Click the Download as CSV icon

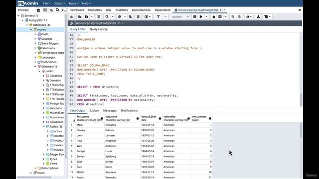258,17
